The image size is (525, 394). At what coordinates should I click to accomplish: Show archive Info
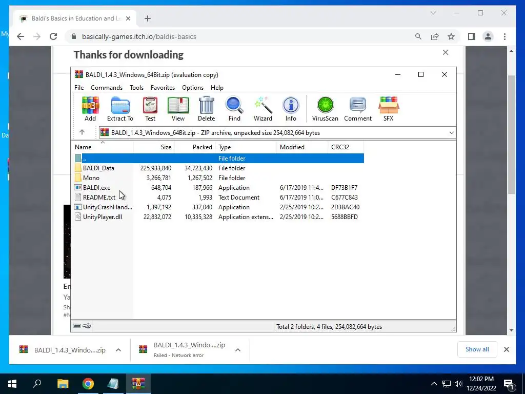[291, 109]
